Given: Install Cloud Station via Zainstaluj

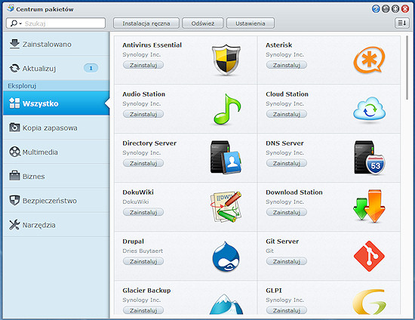Looking at the screenshot, I should click(287, 114).
